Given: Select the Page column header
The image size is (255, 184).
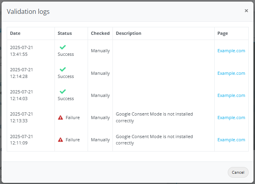Looking at the screenshot, I should coord(223,34).
